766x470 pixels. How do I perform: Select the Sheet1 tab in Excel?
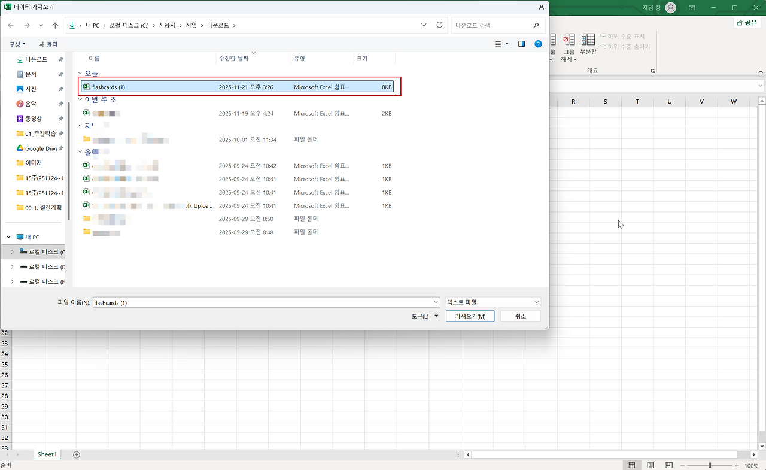pos(47,454)
